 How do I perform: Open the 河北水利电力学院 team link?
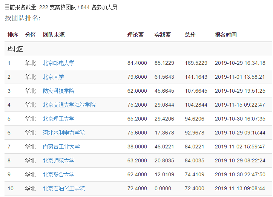64,133
